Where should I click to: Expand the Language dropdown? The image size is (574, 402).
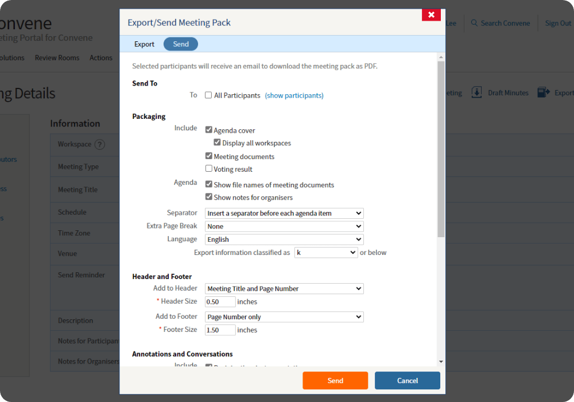tap(284, 239)
